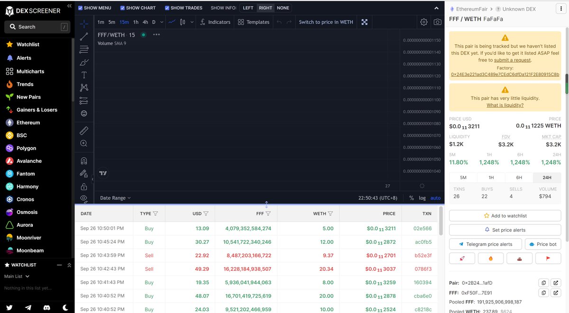Open the pair address in explorer
Image resolution: width=569 pixels, height=313 pixels.
tap(556, 283)
